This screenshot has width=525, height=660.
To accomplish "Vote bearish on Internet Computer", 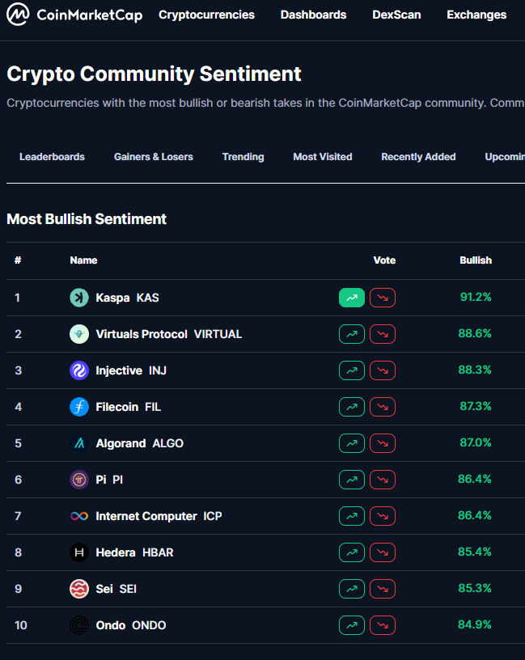I will (x=383, y=516).
